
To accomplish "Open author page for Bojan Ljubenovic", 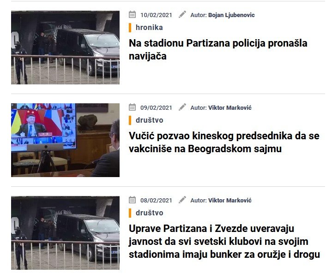I will point(231,15).
